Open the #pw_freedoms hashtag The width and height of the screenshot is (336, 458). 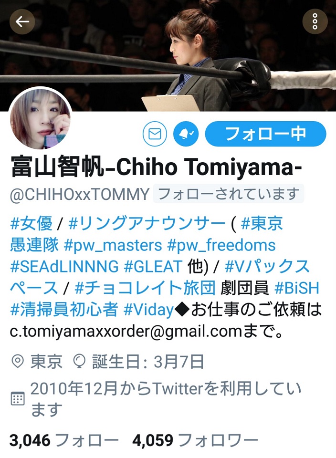point(221,245)
